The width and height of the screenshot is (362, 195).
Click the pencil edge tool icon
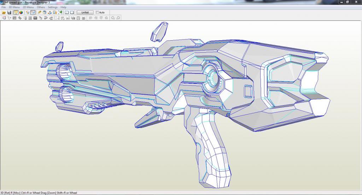click(40, 12)
